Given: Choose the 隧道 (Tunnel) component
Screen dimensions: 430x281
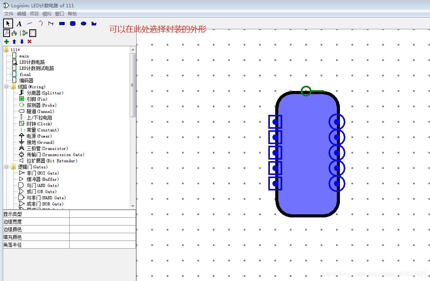Looking at the screenshot, I should tap(40, 111).
